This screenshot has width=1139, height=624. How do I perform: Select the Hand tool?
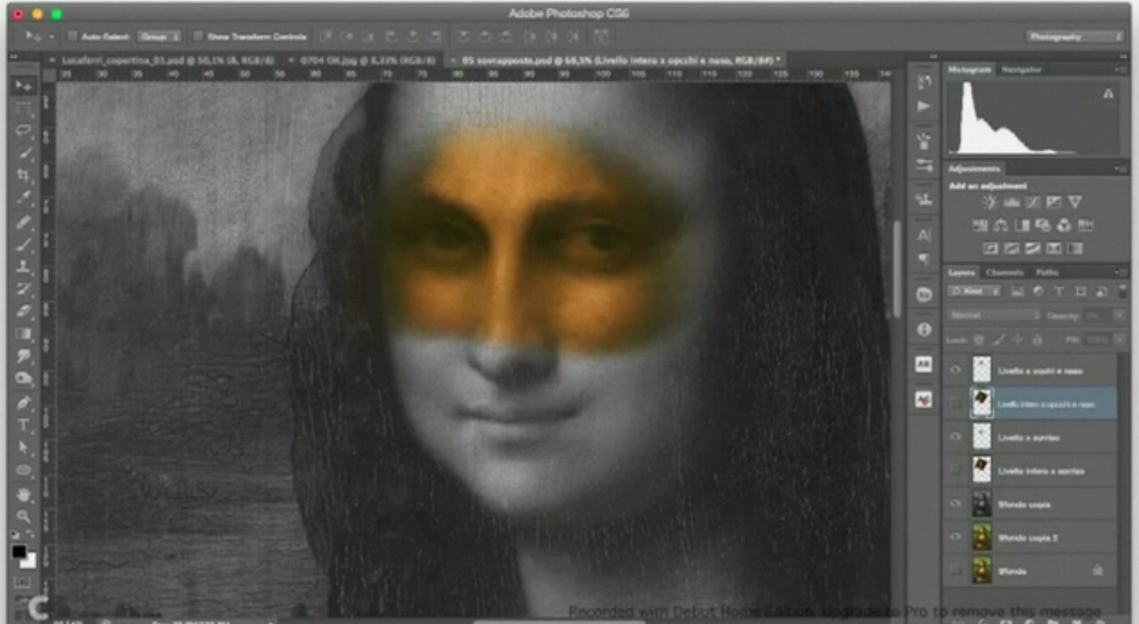click(24, 494)
